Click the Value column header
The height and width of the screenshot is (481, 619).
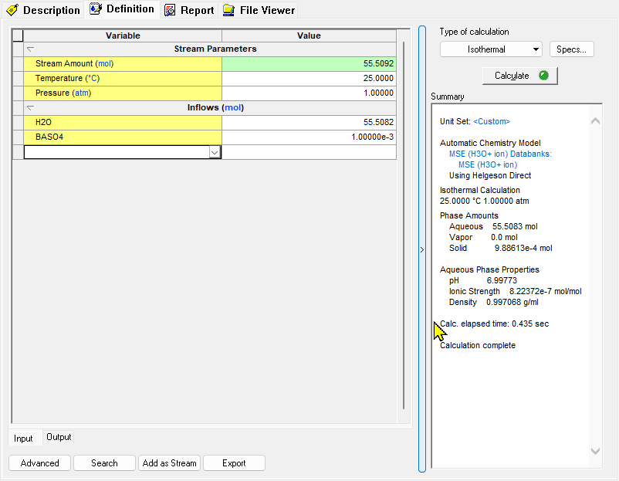pyautogui.click(x=309, y=36)
